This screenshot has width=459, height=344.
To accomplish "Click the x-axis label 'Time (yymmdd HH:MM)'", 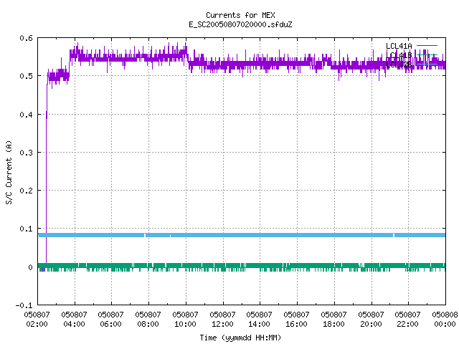I will 240,338.
